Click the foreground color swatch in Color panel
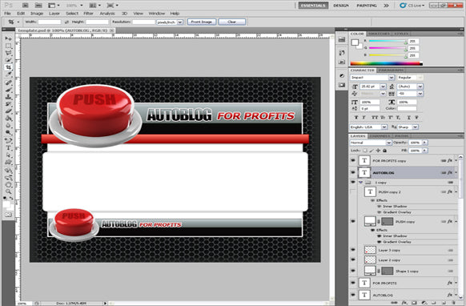 coord(355,42)
